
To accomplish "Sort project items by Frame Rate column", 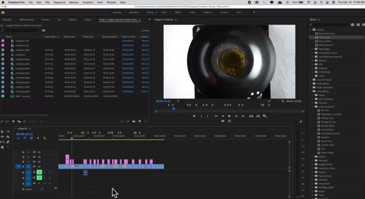I will click(x=50, y=37).
